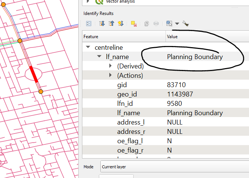
Task: Click the Clear Results icon
Action: click(x=134, y=24)
